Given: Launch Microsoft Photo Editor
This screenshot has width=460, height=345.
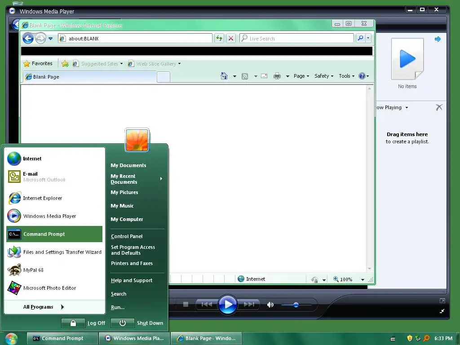Looking at the screenshot, I should click(54, 288).
